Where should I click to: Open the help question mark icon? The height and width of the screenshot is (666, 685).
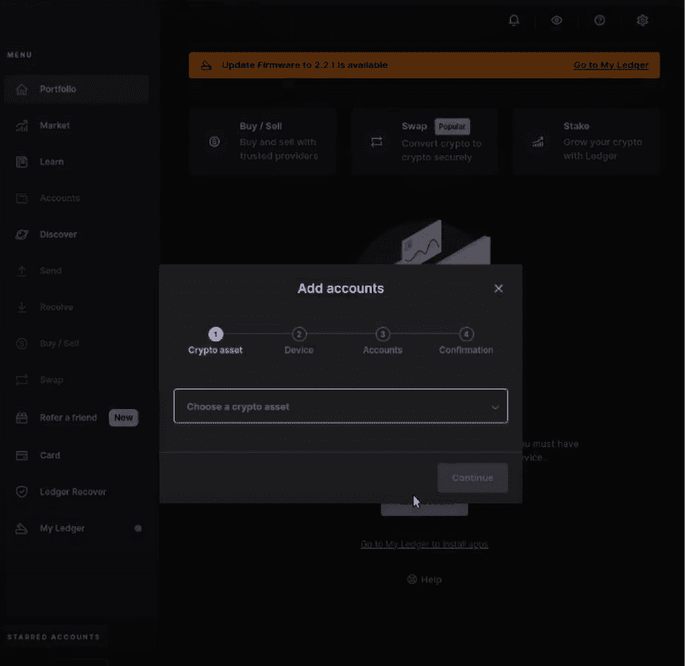[x=600, y=20]
